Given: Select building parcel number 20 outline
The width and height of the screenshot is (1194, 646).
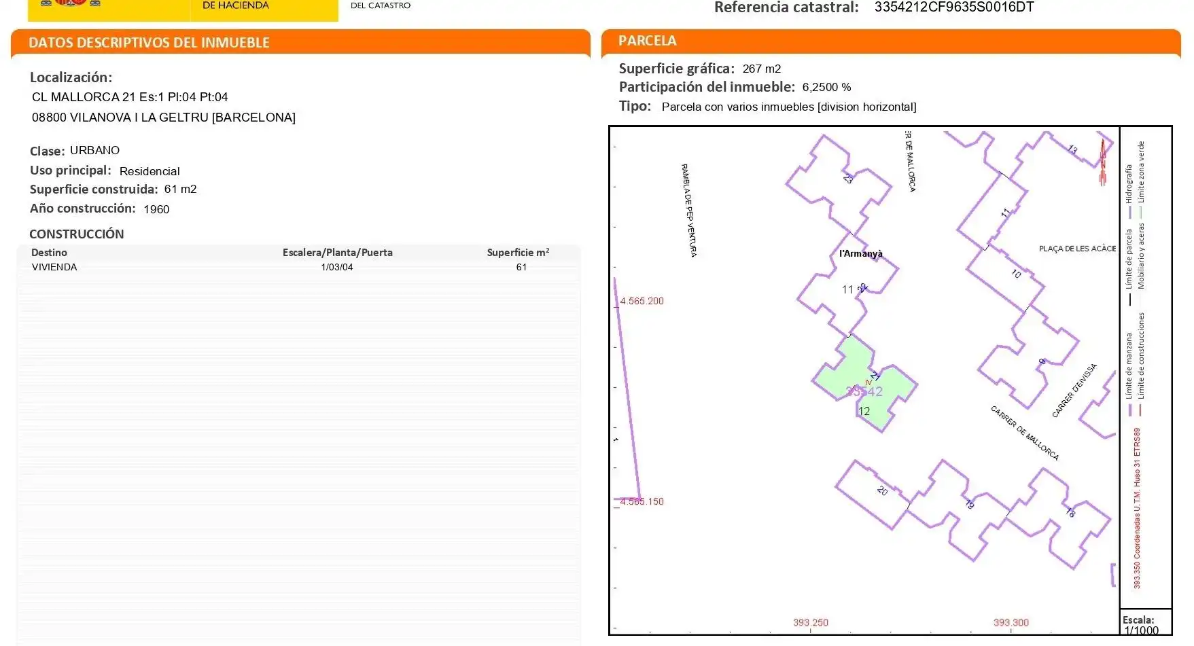Looking at the screenshot, I should tap(881, 490).
